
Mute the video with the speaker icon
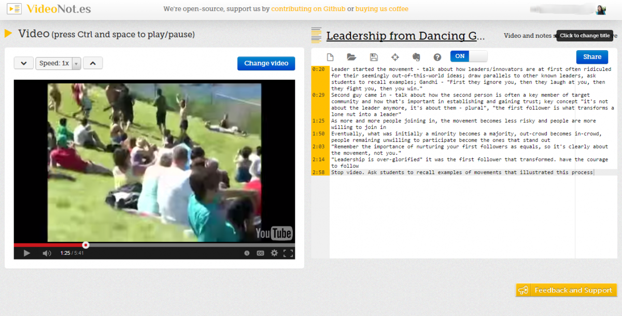point(47,253)
